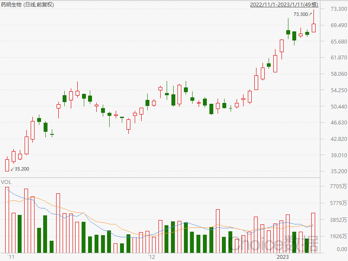The image size is (348, 261).
Task: Click the 73.300 price axis label
Action: click(x=339, y=9)
